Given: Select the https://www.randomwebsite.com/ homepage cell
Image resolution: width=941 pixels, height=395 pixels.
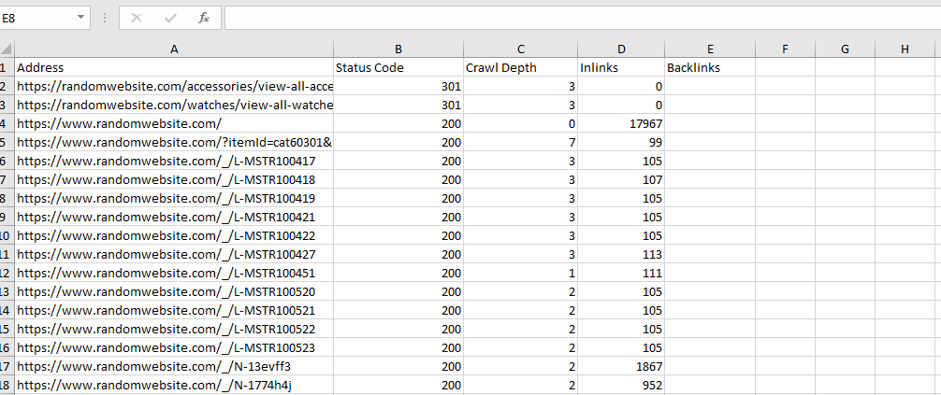Looking at the screenshot, I should click(174, 123).
